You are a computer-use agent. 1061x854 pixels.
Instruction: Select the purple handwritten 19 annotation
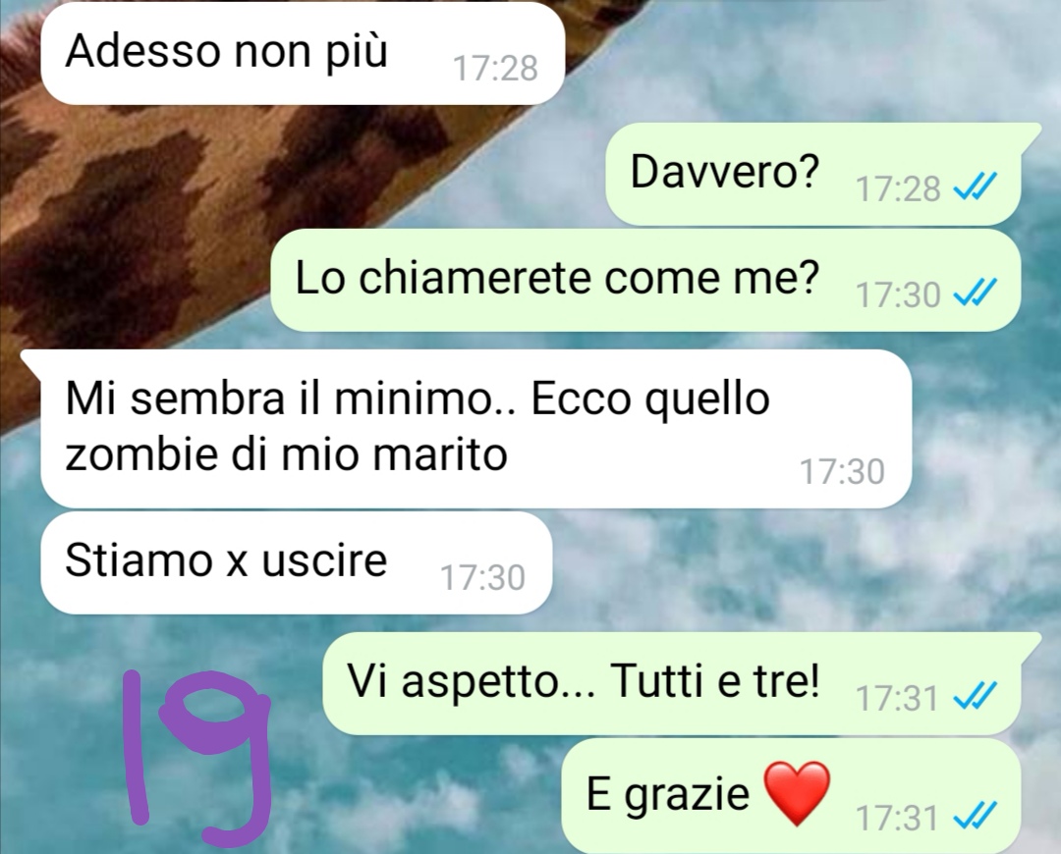click(x=198, y=757)
